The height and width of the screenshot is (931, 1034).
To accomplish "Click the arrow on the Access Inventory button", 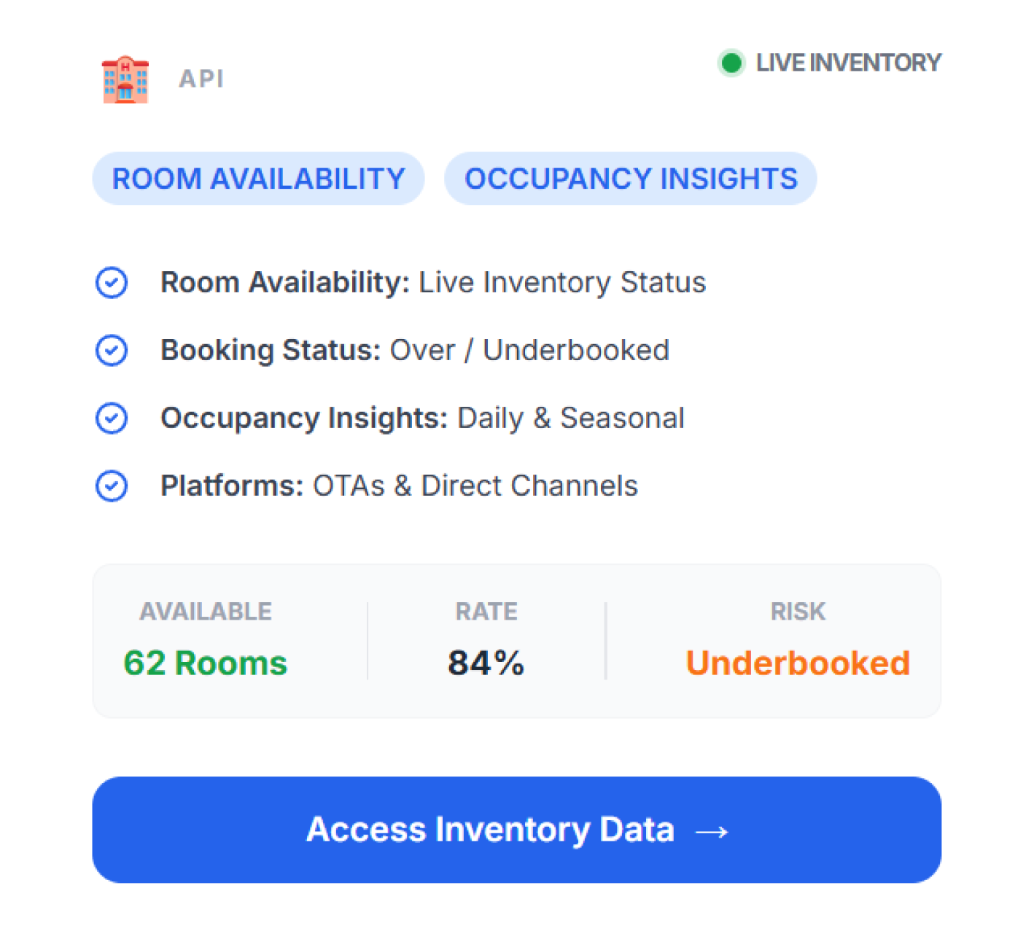I will [x=712, y=831].
